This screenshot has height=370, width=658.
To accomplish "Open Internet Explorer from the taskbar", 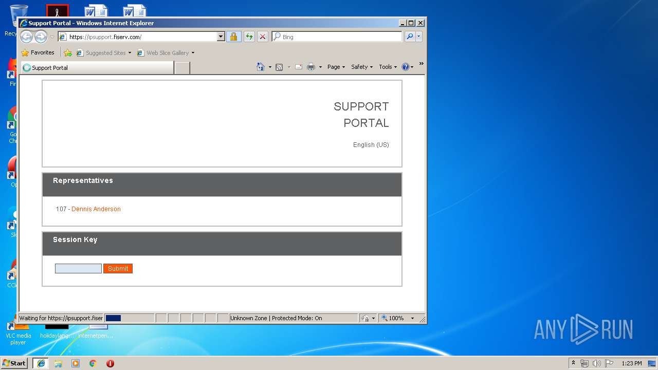I will click(x=41, y=363).
